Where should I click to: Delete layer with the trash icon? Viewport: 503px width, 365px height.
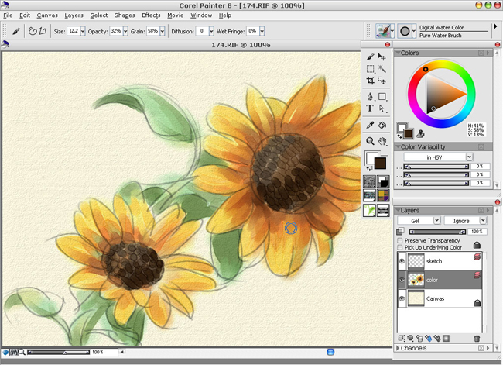coord(477,338)
